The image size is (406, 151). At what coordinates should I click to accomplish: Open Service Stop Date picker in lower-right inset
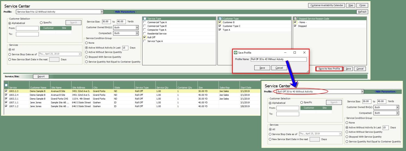coord(340,134)
